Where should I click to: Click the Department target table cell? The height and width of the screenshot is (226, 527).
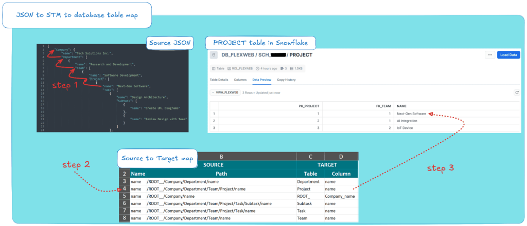[x=310, y=181]
